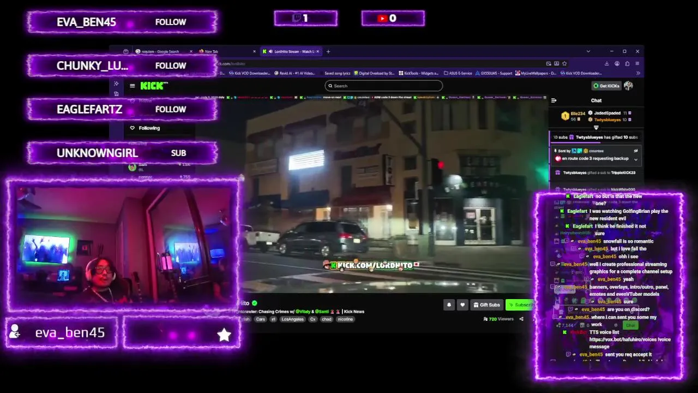The width and height of the screenshot is (698, 393).
Task: Click JadedSpaded on the gift leaderboard
Action: tap(607, 113)
